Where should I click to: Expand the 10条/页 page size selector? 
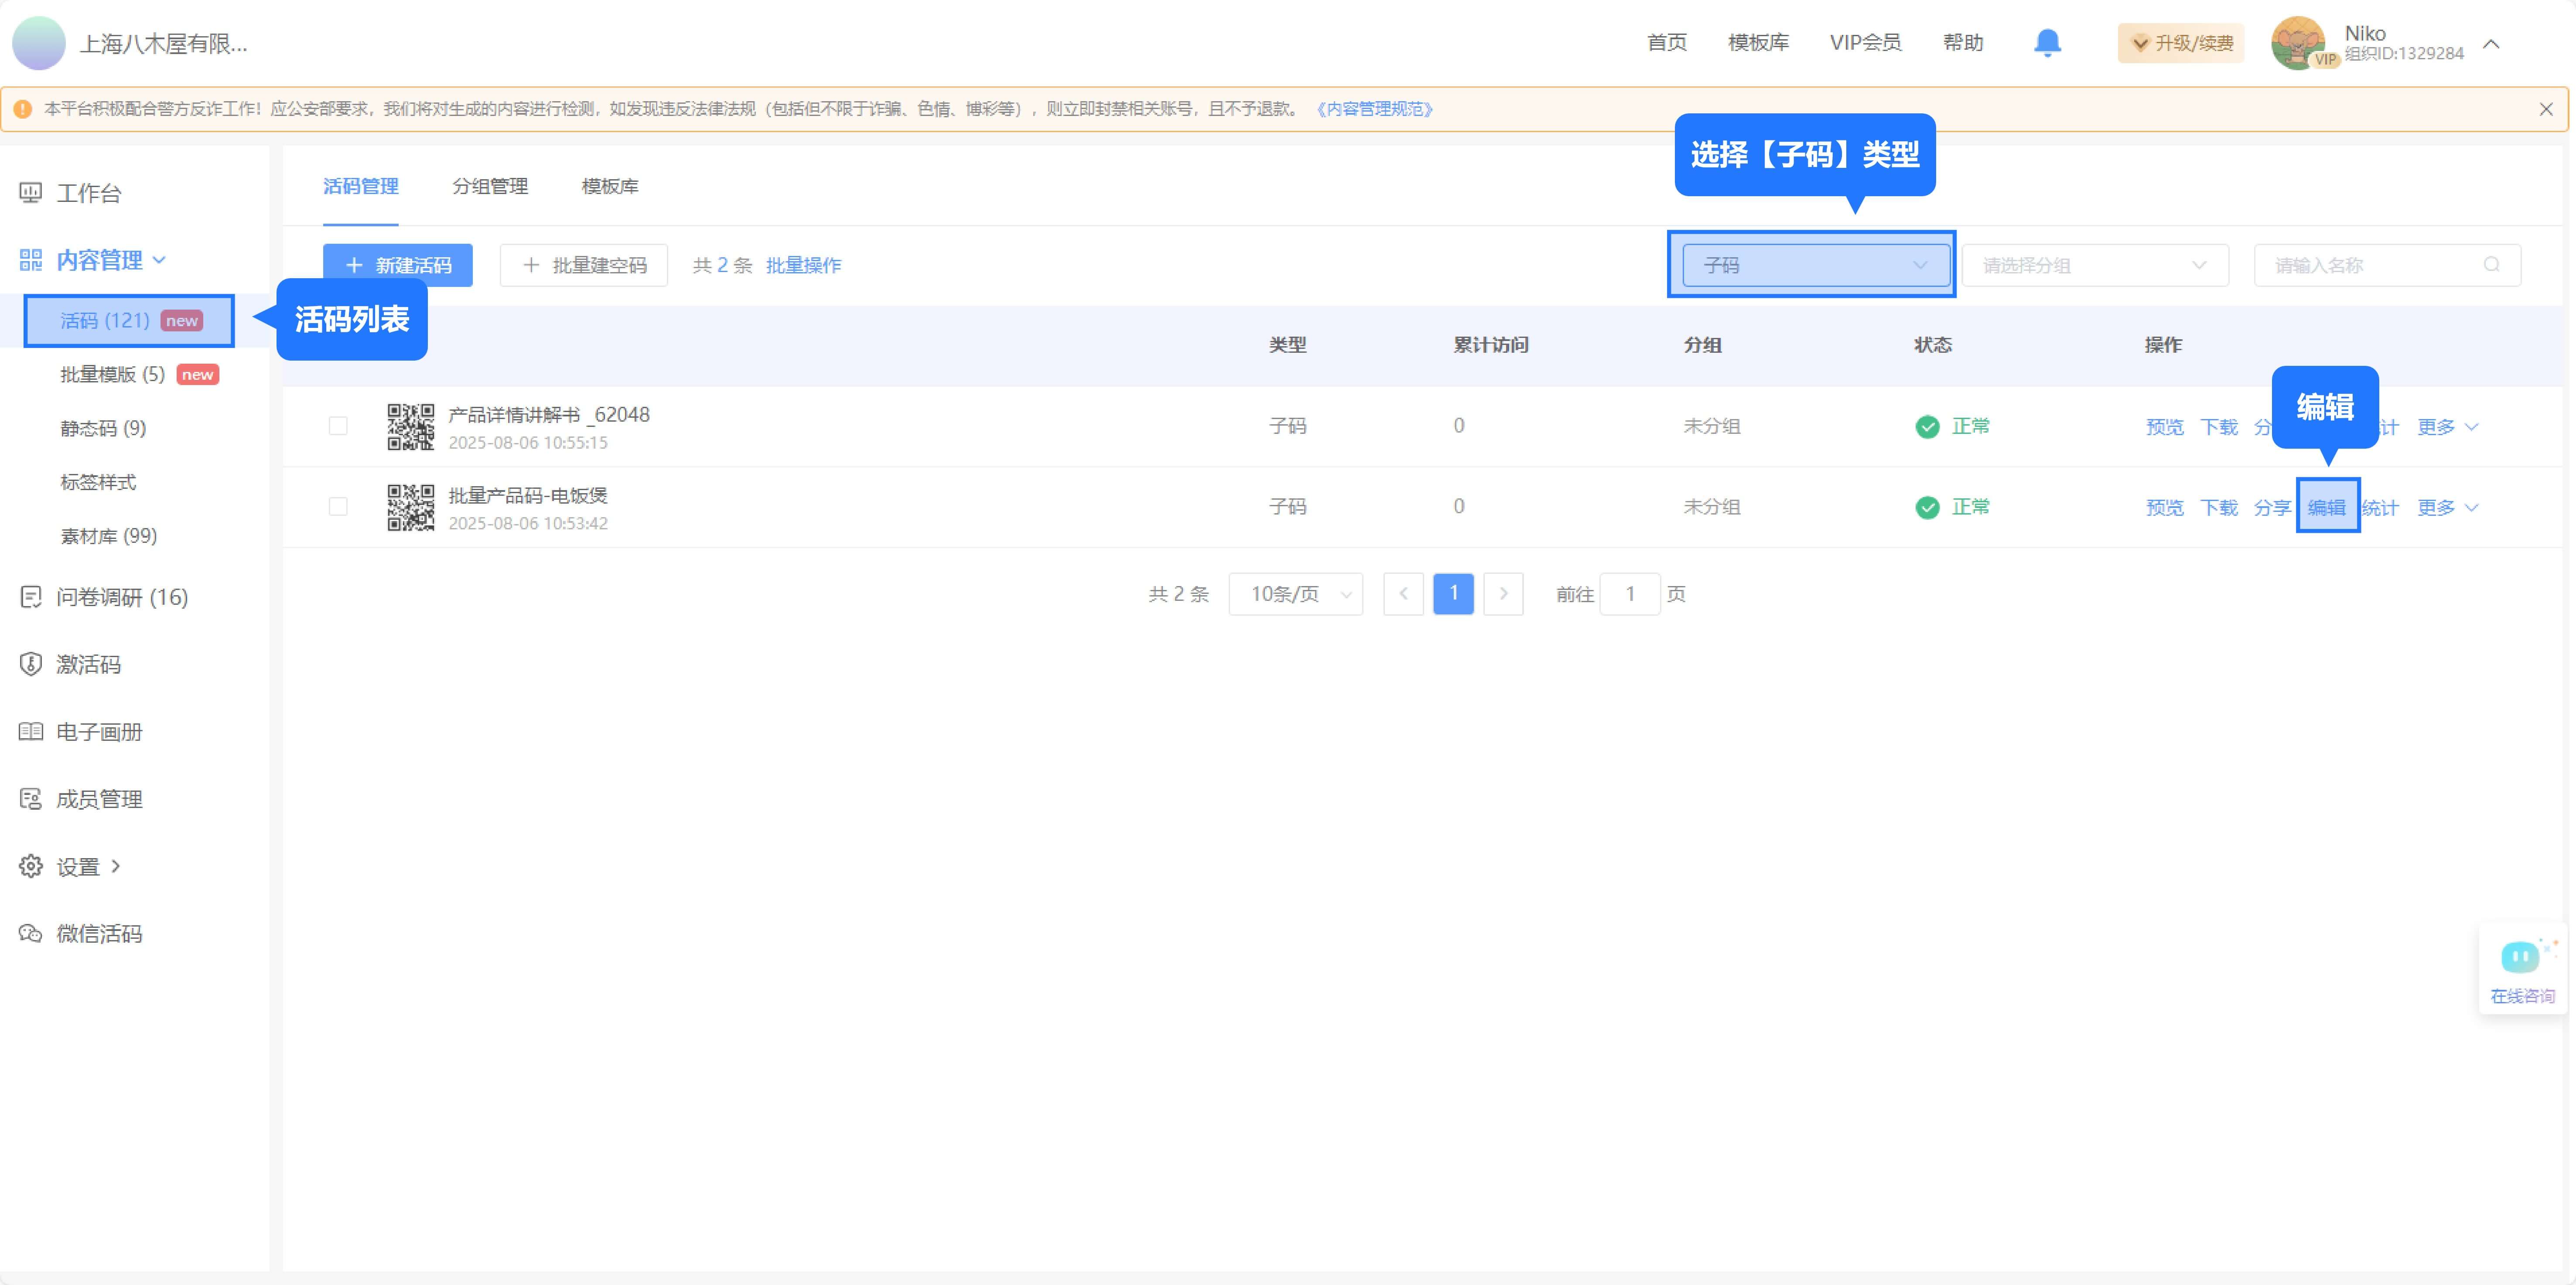point(1295,594)
